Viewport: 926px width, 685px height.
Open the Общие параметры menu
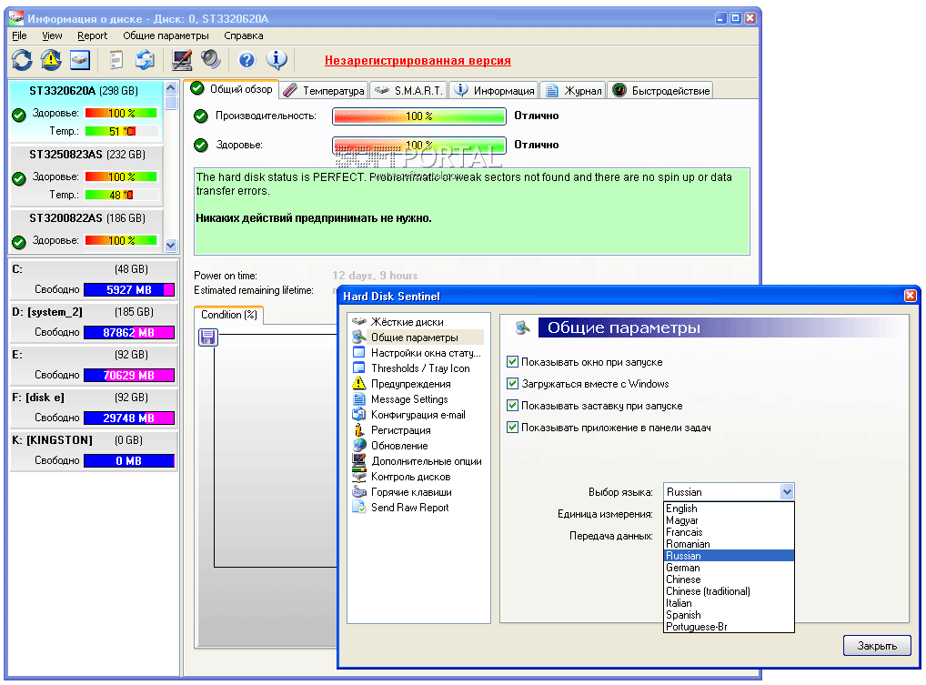pyautogui.click(x=166, y=35)
